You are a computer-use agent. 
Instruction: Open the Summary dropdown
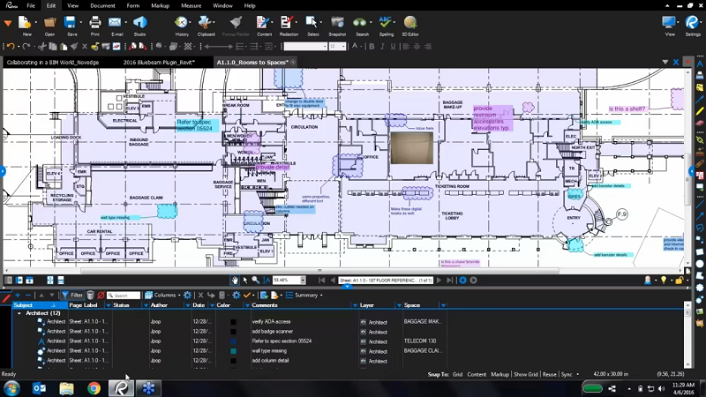(308, 296)
